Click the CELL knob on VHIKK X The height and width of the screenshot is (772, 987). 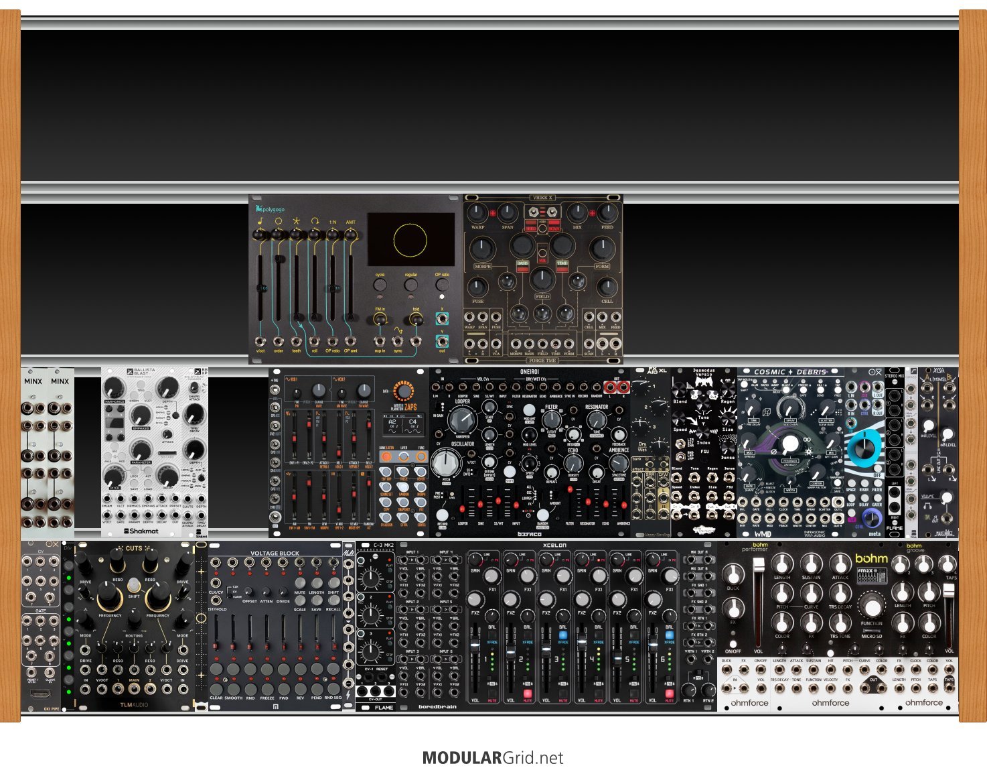(x=607, y=288)
